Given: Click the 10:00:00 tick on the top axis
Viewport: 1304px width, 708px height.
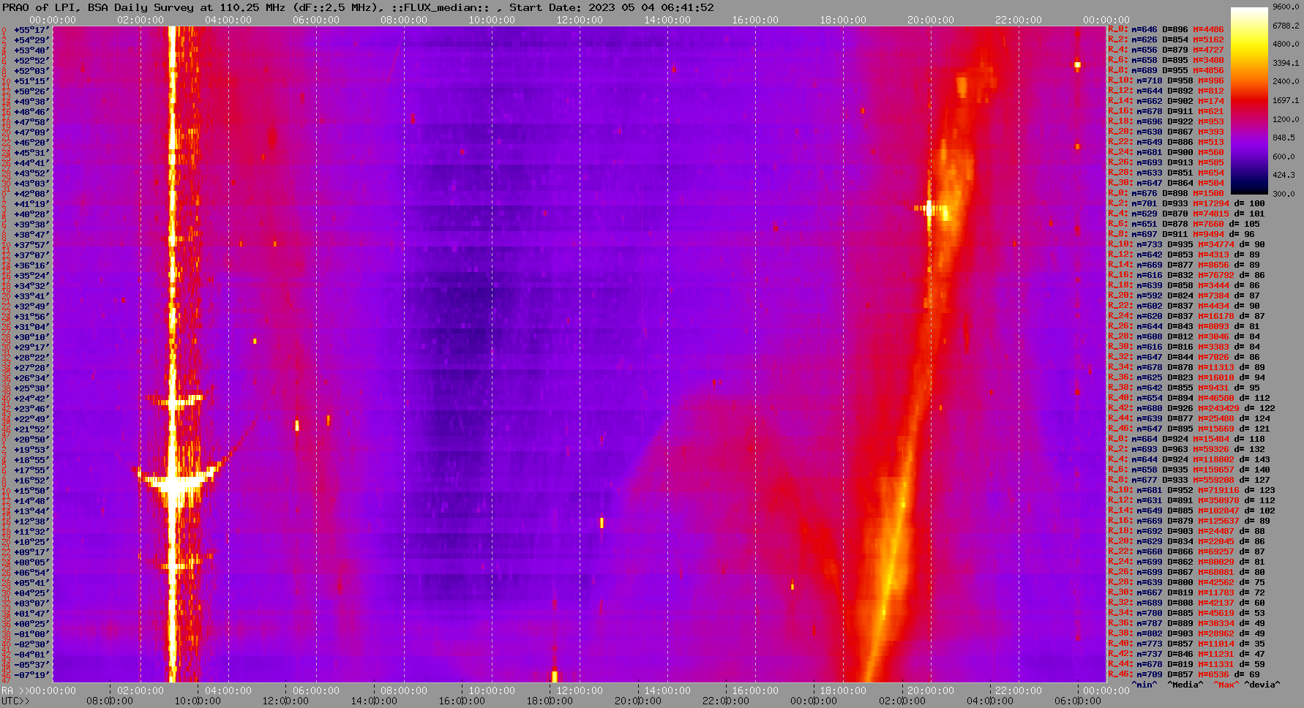Looking at the screenshot, I should (492, 20).
